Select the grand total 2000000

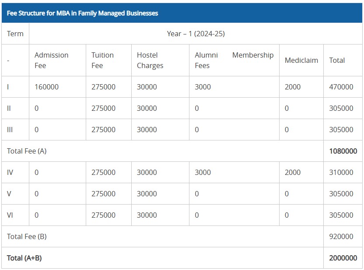(x=343, y=258)
